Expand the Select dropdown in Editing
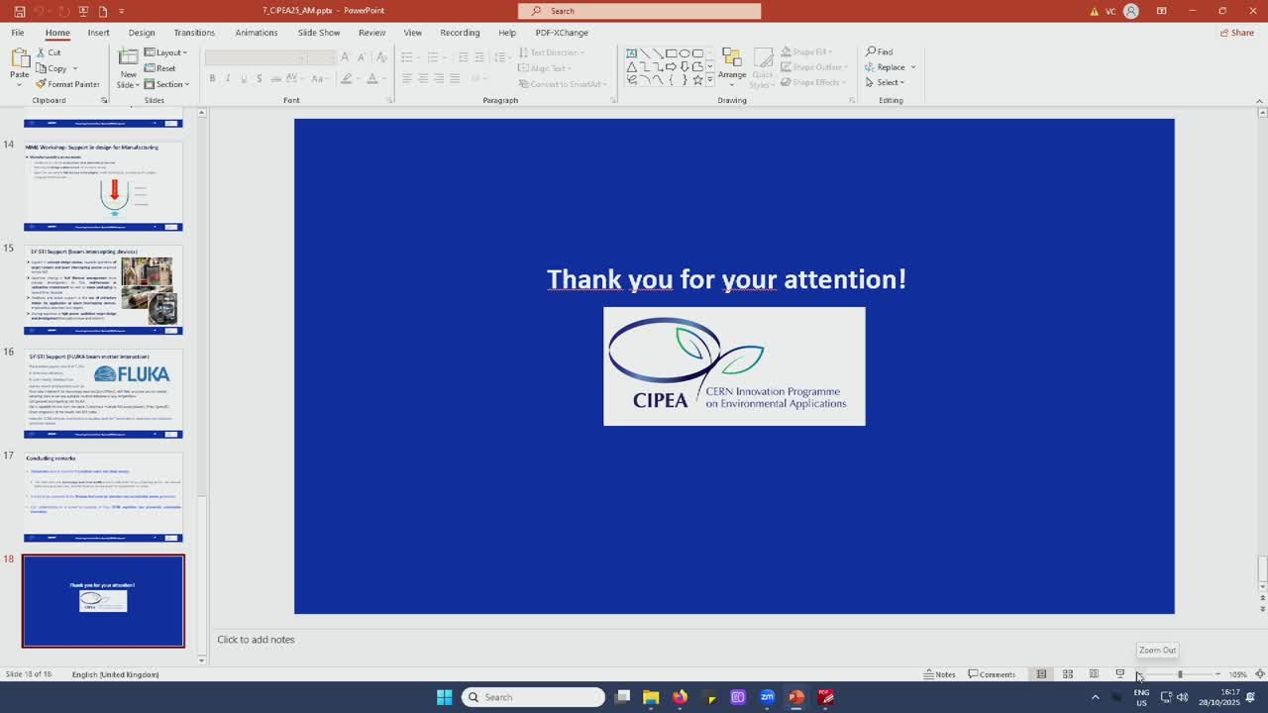 click(889, 82)
